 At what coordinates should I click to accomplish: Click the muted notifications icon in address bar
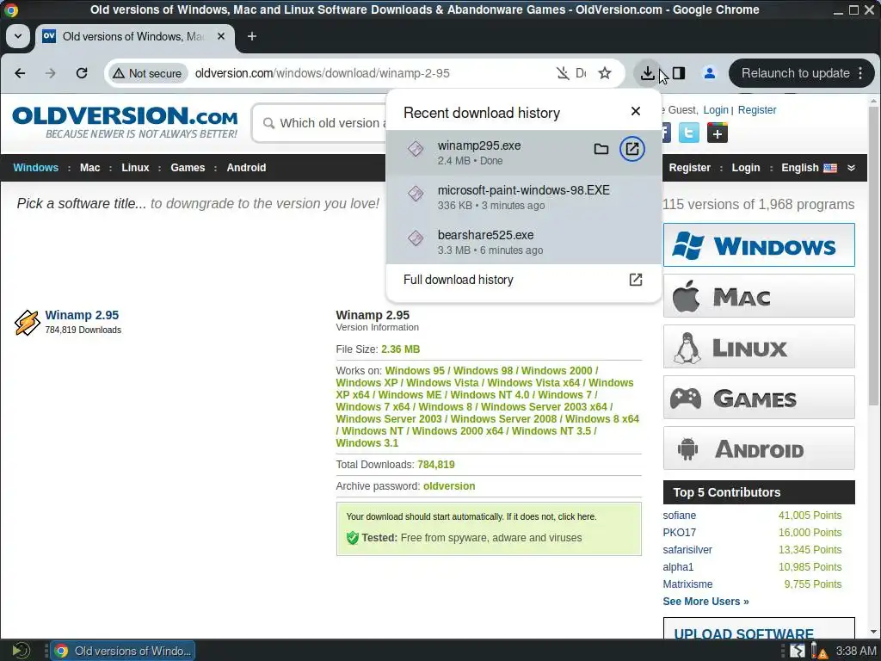click(x=563, y=73)
